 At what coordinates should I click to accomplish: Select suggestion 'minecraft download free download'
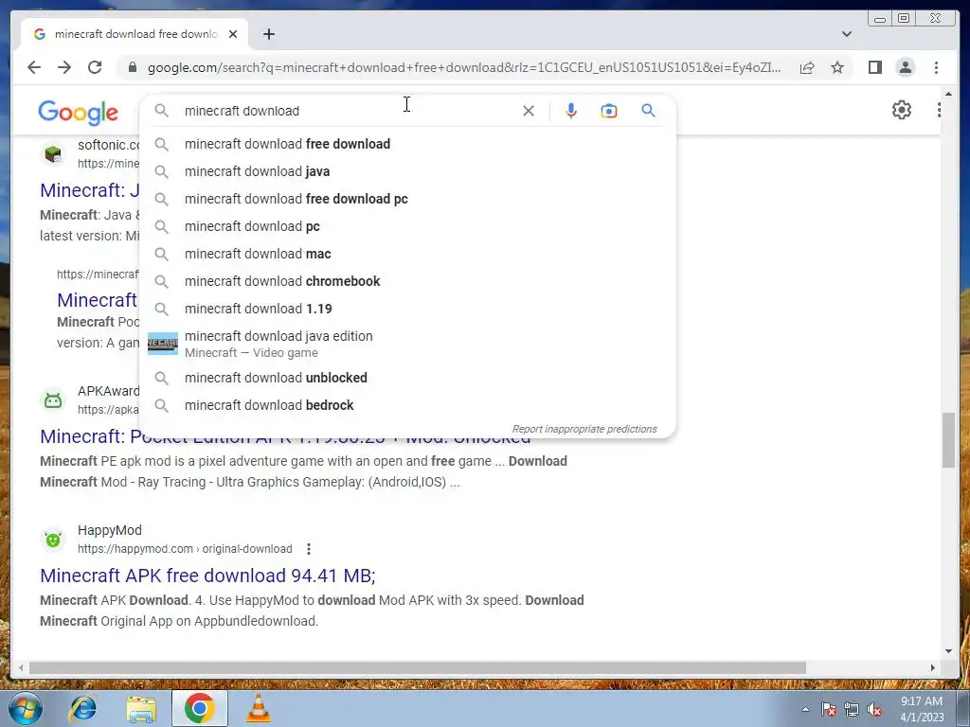(x=407, y=144)
